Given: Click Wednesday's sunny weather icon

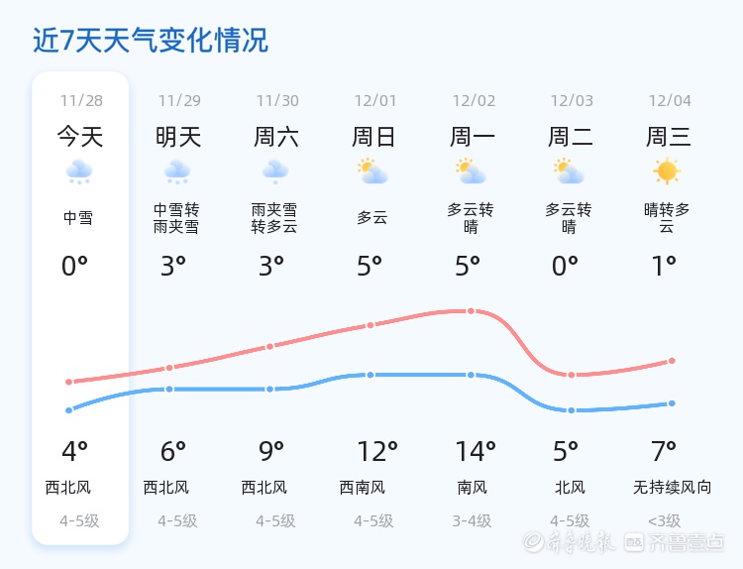Looking at the screenshot, I should pos(668,171).
